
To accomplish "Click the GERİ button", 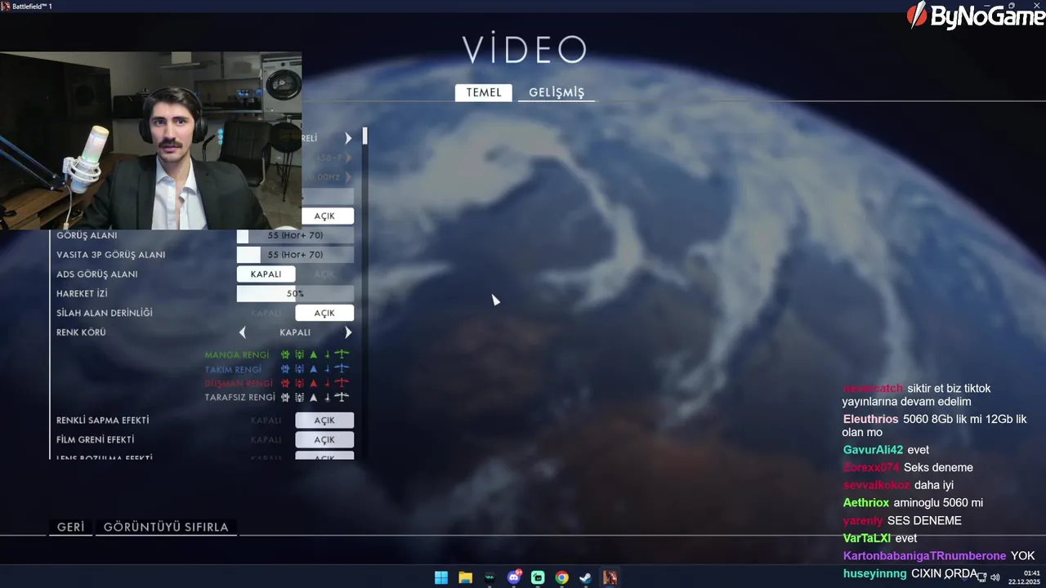I will click(70, 527).
